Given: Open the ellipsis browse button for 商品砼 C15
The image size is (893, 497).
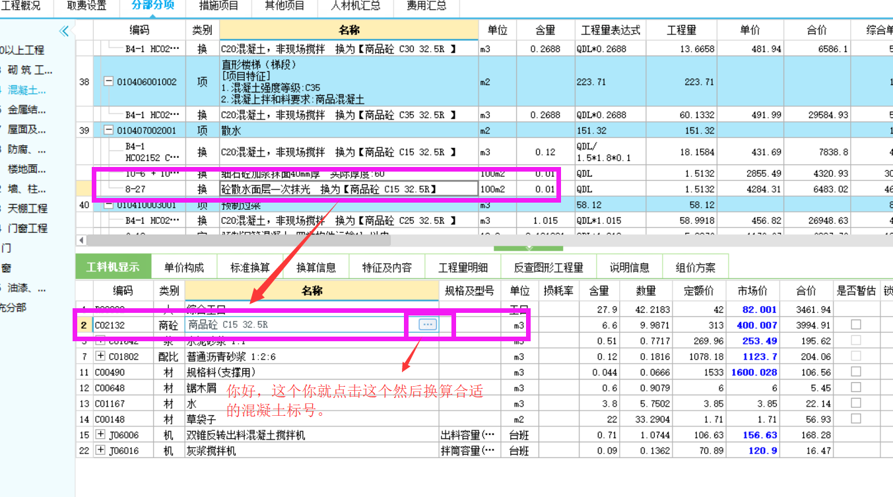Looking at the screenshot, I should (428, 325).
